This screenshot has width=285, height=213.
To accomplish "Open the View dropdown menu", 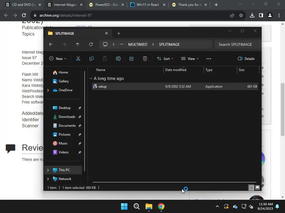I will pyautogui.click(x=190, y=59).
